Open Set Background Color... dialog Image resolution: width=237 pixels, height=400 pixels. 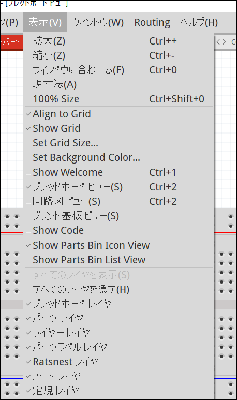tap(119, 157)
